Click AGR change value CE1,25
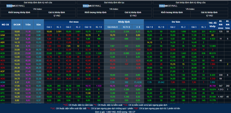This screenshot has height=113, width=231. [138, 86]
